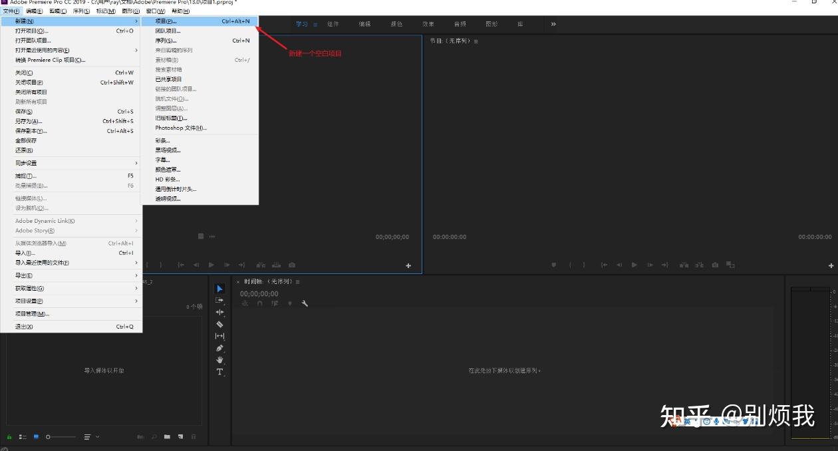This screenshot has width=838, height=451.
Task: Select the Selection arrow tool
Action: (x=220, y=289)
